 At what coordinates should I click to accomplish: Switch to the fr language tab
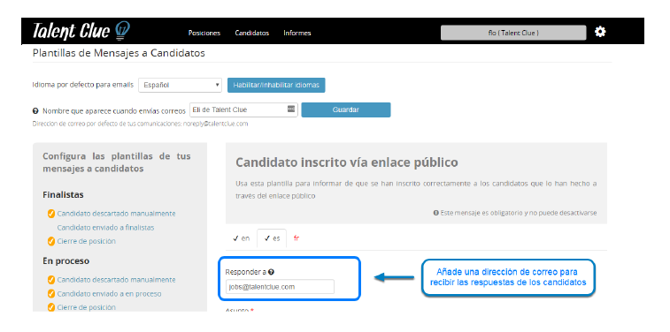point(296,238)
